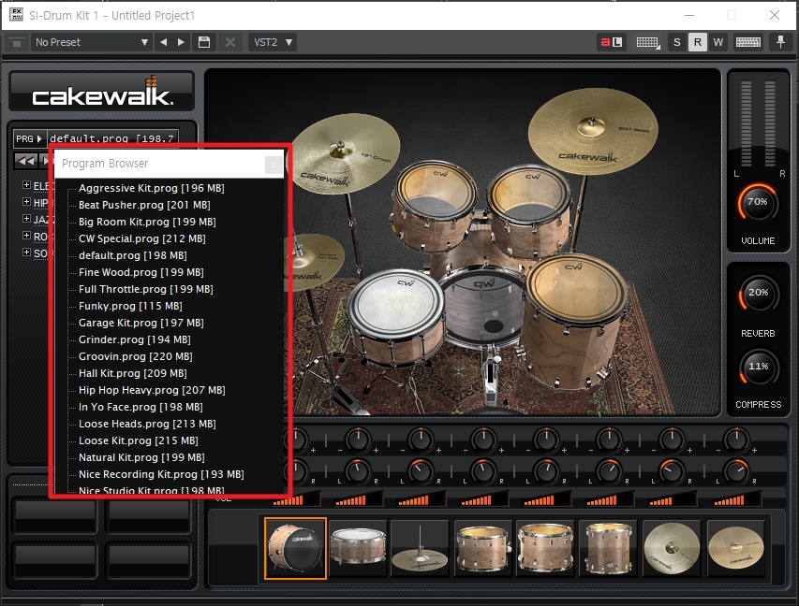This screenshot has height=606, width=799.
Task: Hit the ride cymbal in kit view
Action: [593, 130]
